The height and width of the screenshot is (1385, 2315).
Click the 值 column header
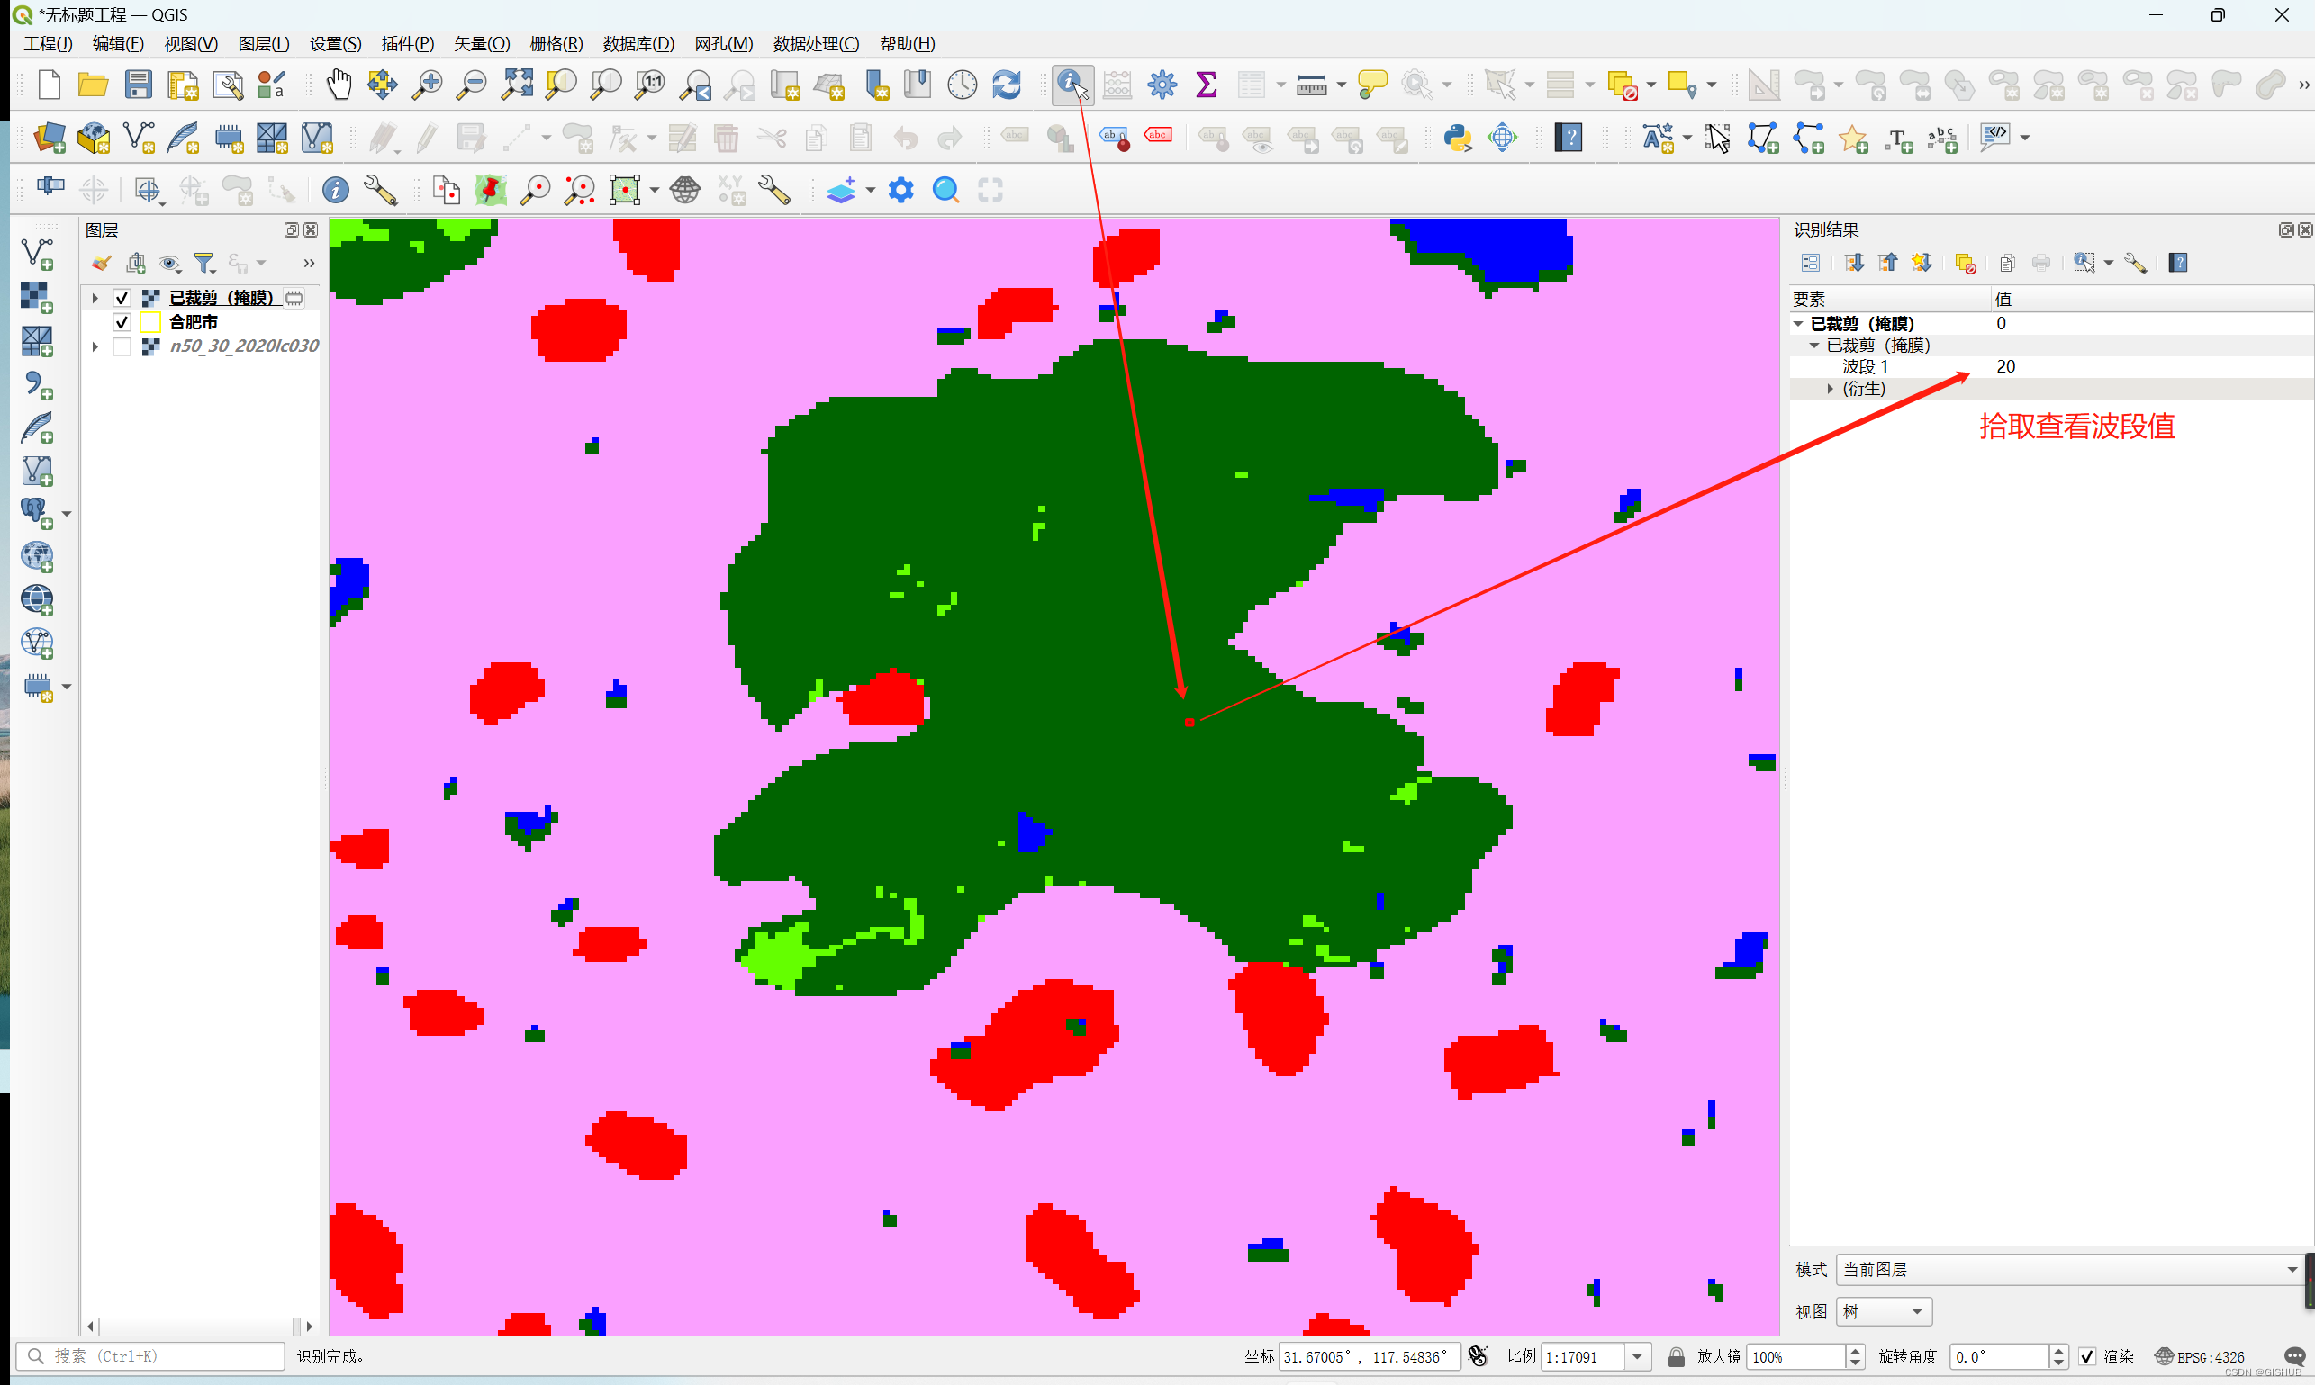[x=2152, y=300]
